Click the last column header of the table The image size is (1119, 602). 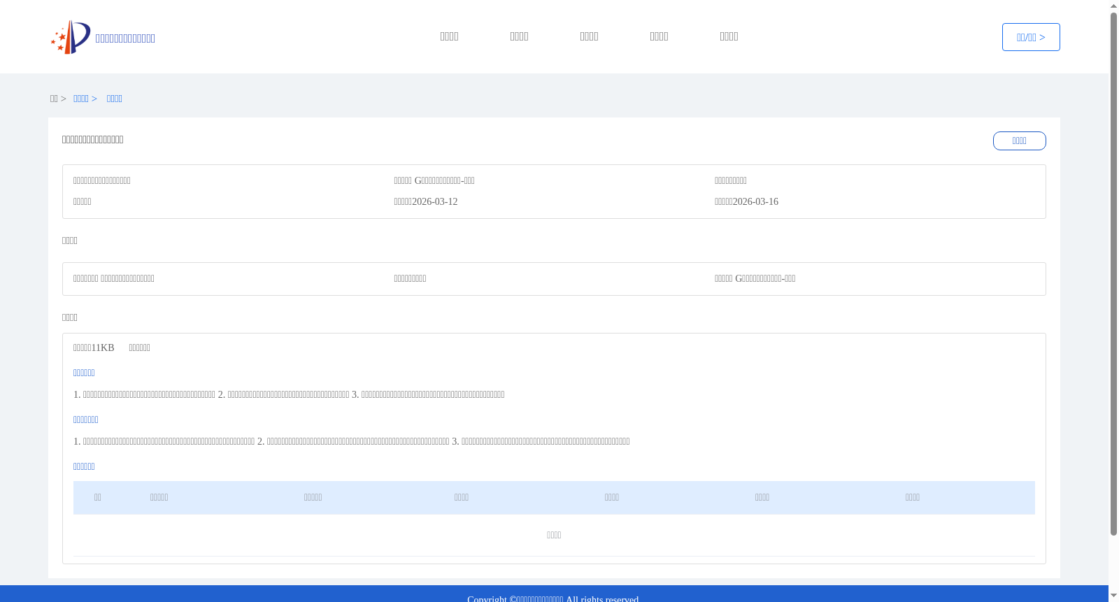913,497
